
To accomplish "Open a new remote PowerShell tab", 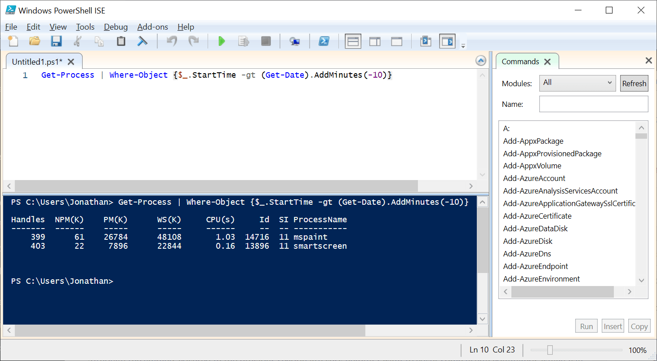I will point(295,41).
